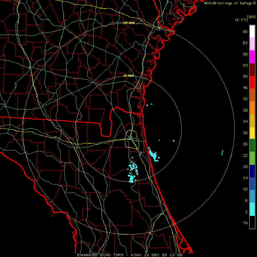Click the orange 38-42 kft legend swatch
Image resolution: width=257 pixels, height=257 pixels.
(252, 108)
